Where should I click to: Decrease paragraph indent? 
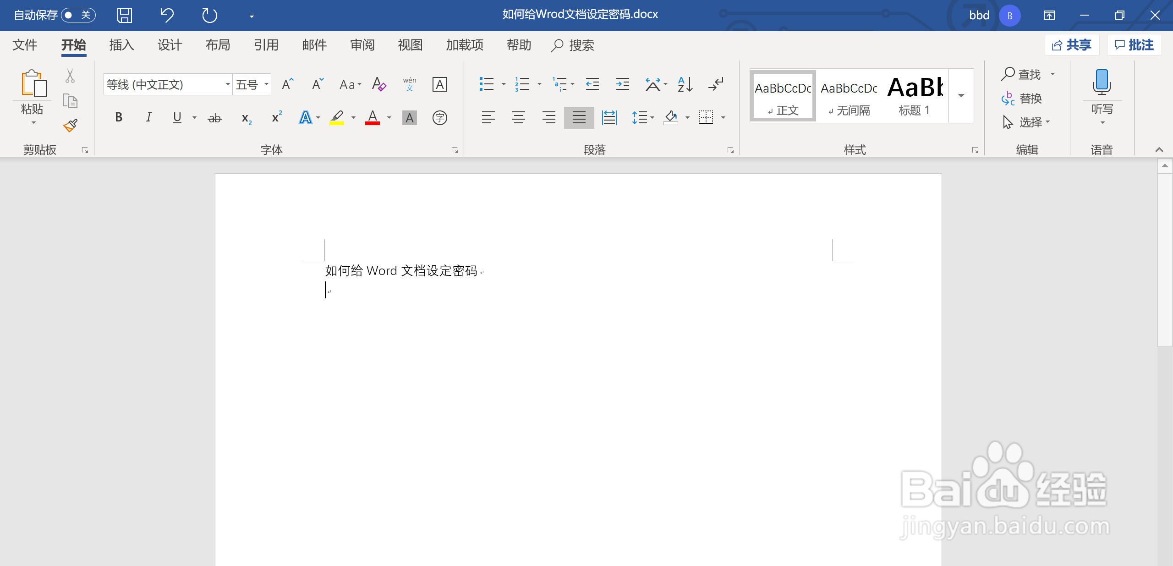592,84
